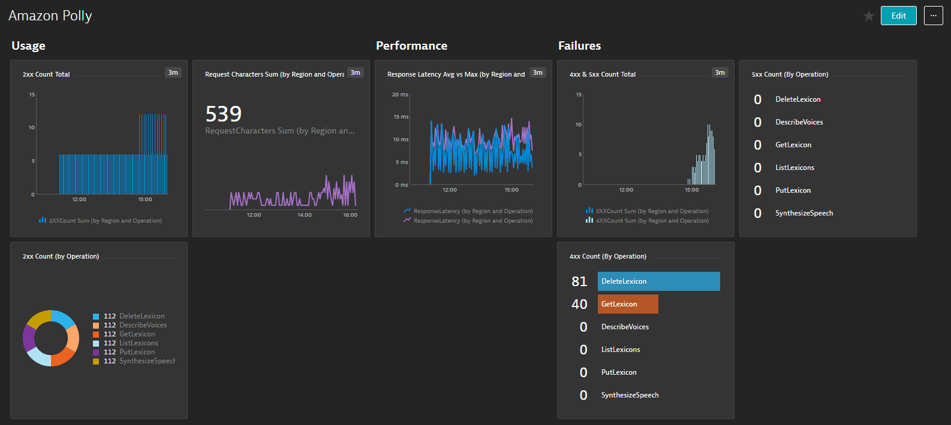951x425 pixels.
Task: Open the 3m badge on Response Latency tile
Action: point(537,72)
